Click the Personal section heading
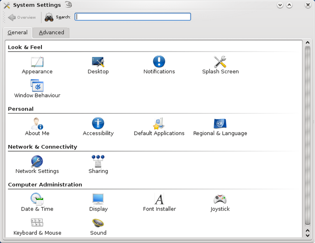Viewport: 315px width, 243px height. [x=21, y=109]
